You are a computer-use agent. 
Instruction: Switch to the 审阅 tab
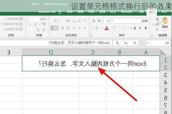pyautogui.click(x=91, y=12)
